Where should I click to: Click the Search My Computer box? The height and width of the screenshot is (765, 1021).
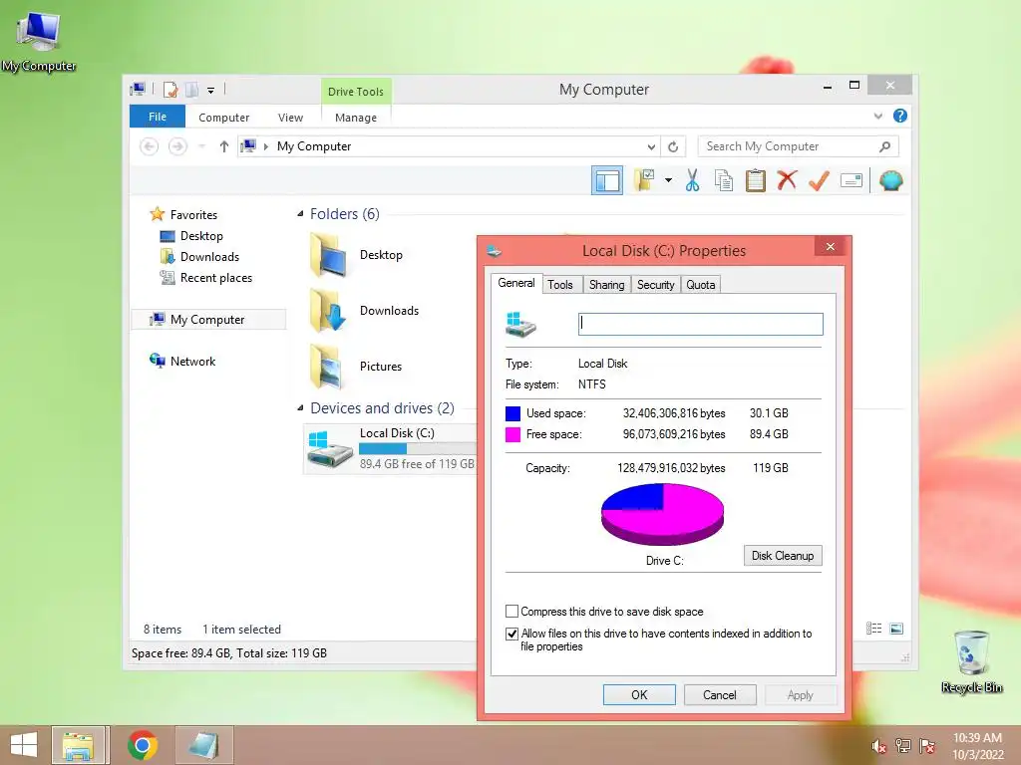click(x=799, y=147)
